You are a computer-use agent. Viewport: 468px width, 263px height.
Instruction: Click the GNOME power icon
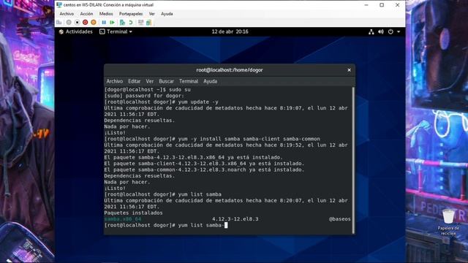390,31
